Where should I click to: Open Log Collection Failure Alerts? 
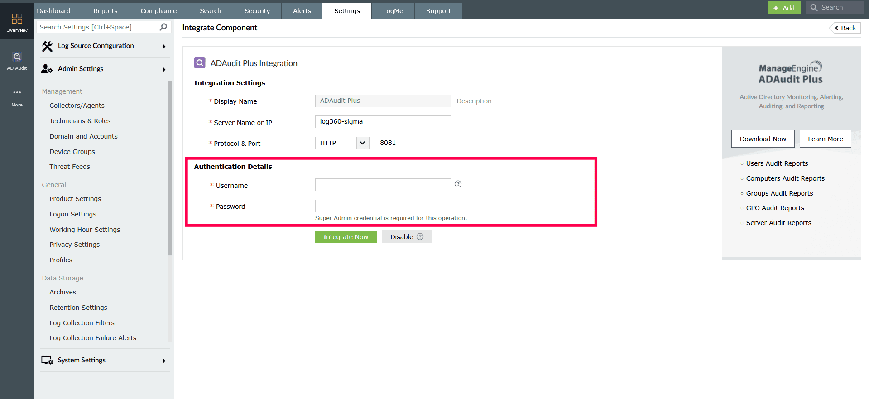(93, 338)
